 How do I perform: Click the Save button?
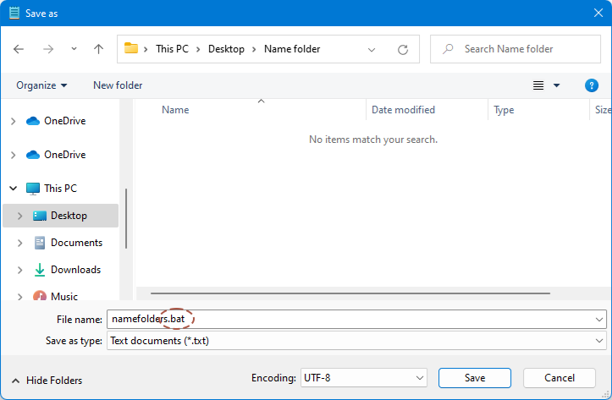tap(474, 377)
